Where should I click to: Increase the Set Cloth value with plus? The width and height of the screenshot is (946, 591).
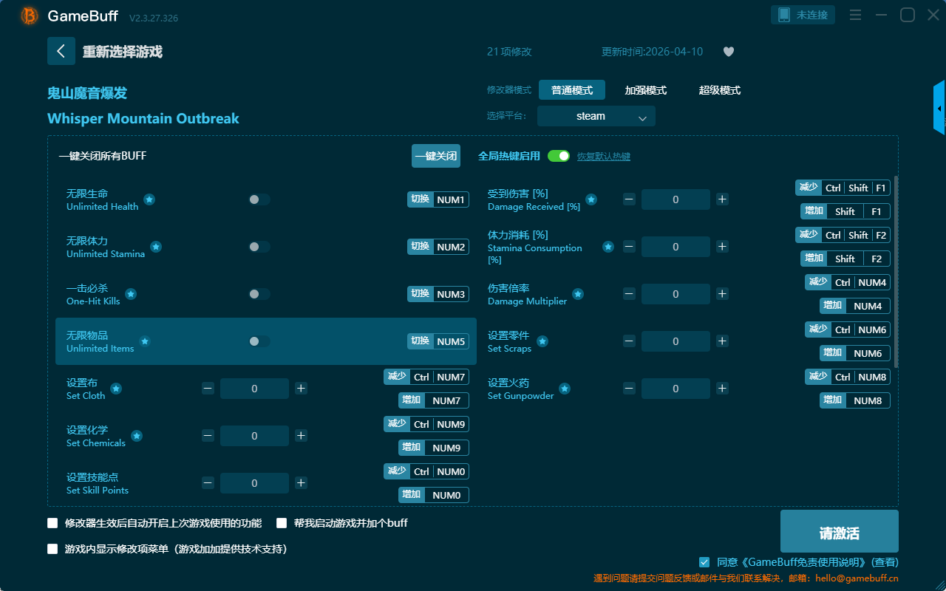coord(301,389)
